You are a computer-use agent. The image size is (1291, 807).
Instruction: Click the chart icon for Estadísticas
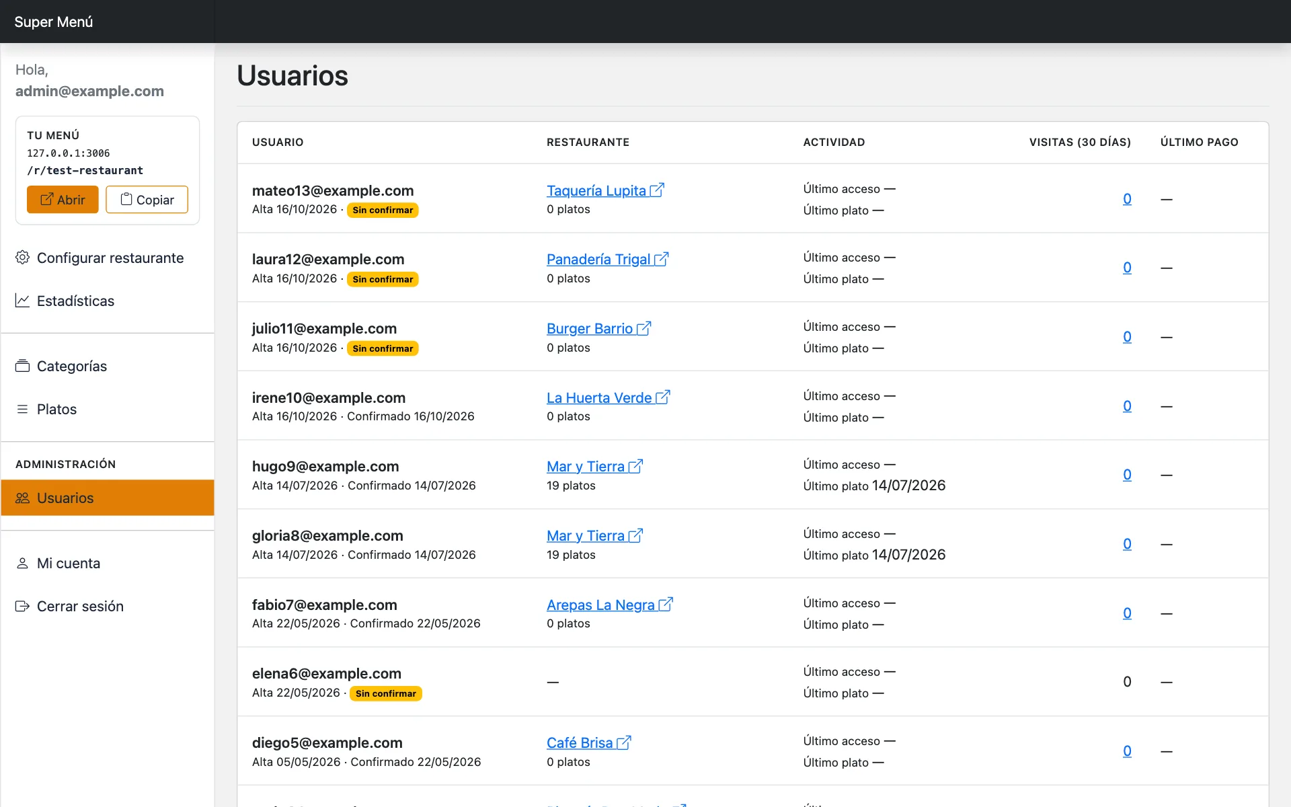tap(22, 301)
